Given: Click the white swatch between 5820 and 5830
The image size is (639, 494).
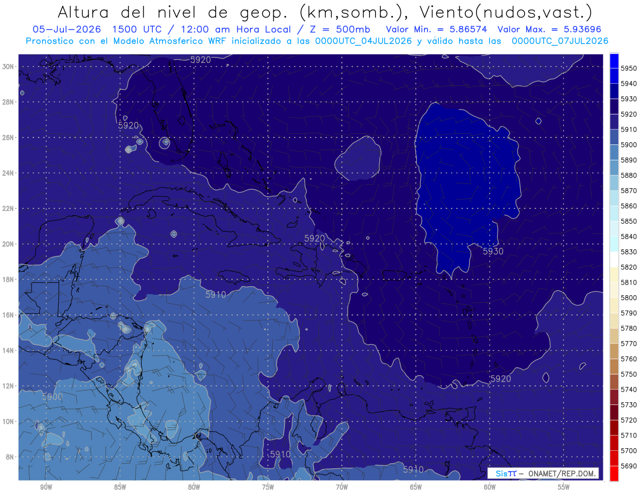Looking at the screenshot, I should [614, 260].
